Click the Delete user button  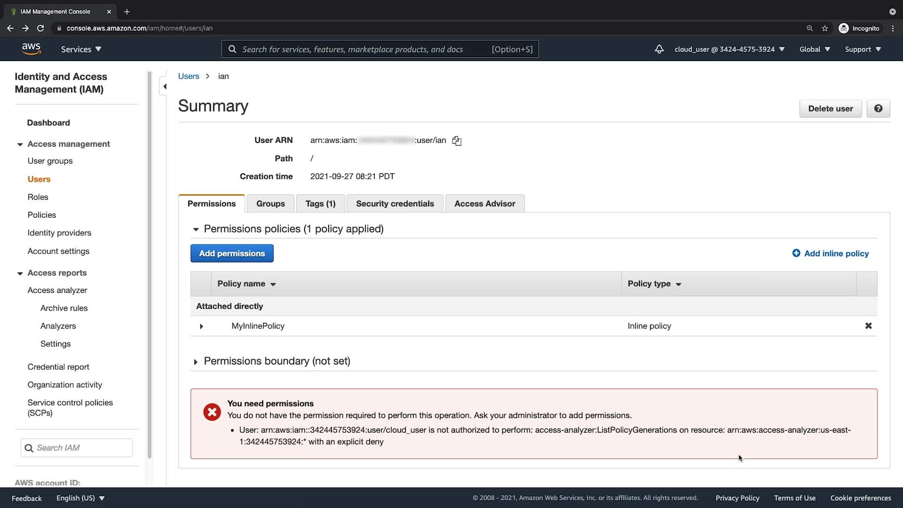point(830,109)
